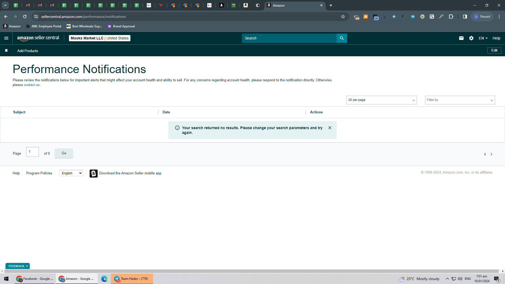
Task: Show hidden system tray icons
Action: (x=447, y=279)
